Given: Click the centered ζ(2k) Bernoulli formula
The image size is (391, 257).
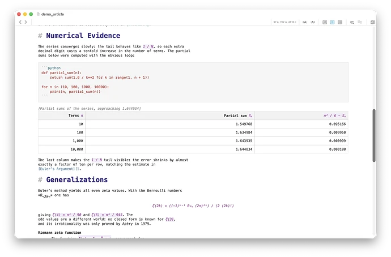Looking at the screenshot, I should coord(193,206).
